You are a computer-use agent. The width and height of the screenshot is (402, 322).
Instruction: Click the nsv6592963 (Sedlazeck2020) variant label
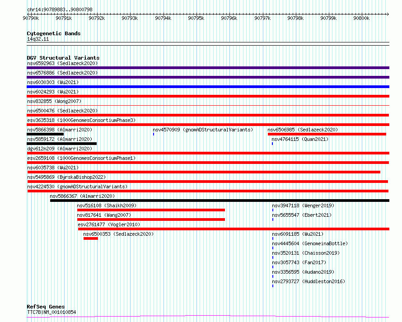coord(62,63)
